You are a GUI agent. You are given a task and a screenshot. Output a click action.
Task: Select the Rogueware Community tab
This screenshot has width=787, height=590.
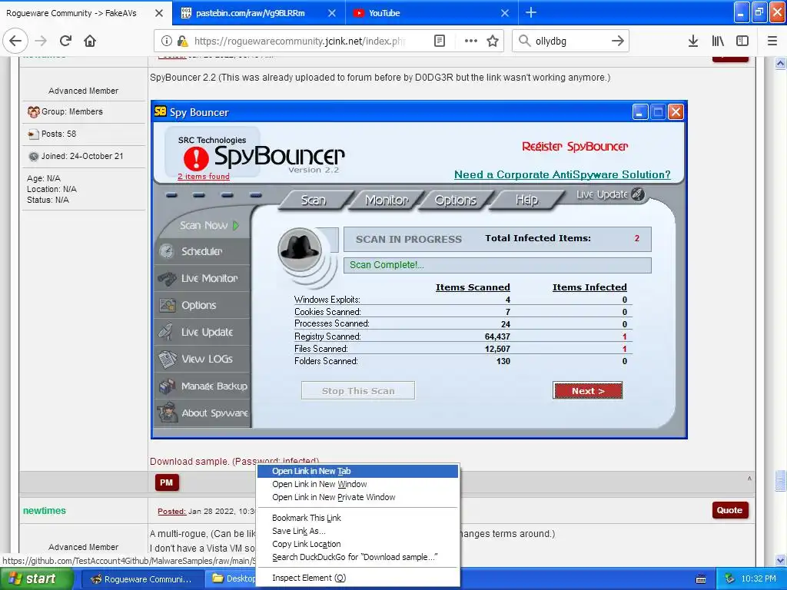click(x=85, y=13)
